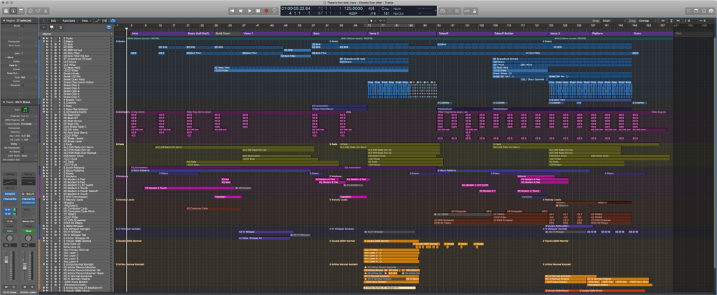This screenshot has height=295, width=717.
Task: Click the Compressor plugin slot
Action: [x=28, y=203]
